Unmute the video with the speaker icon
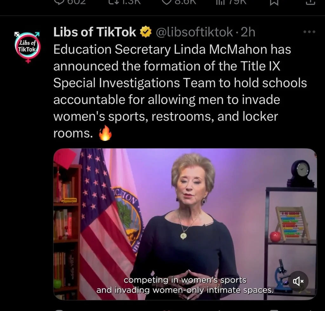The height and width of the screenshot is (311, 325). point(298,281)
